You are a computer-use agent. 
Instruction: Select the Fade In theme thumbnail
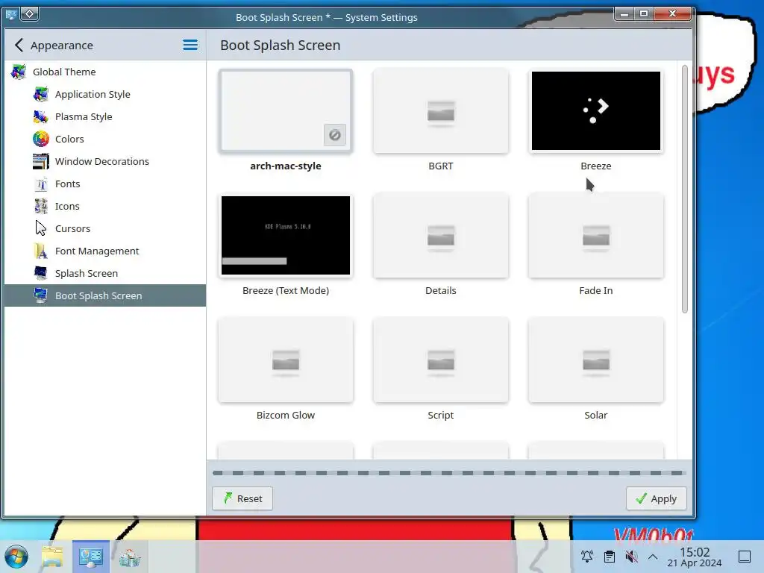[596, 235]
